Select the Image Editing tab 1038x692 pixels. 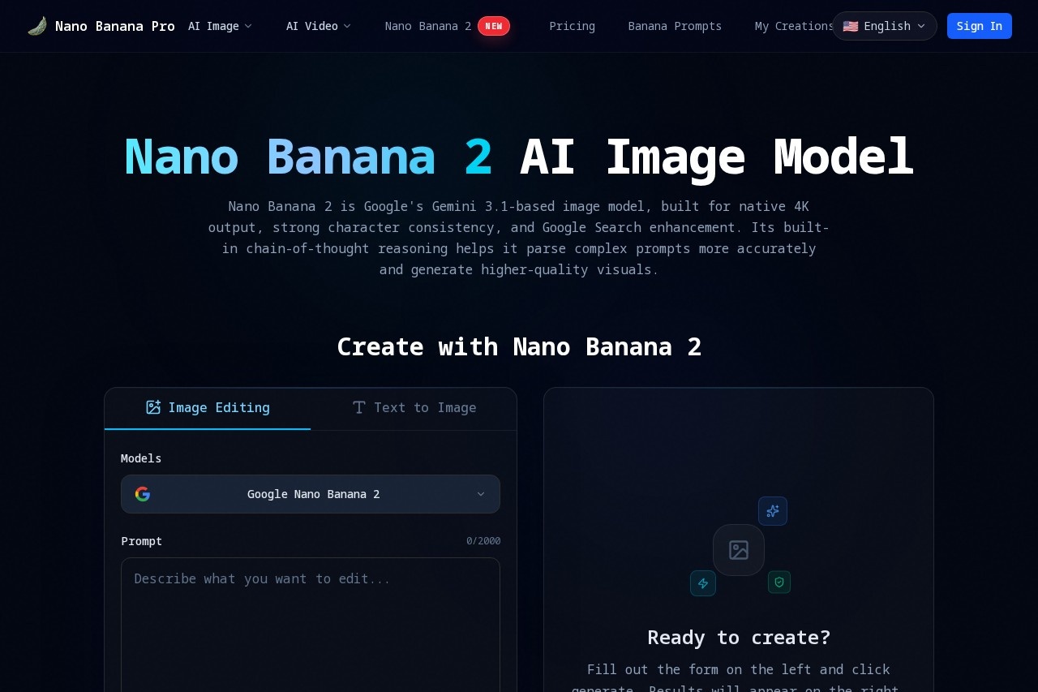click(x=208, y=407)
